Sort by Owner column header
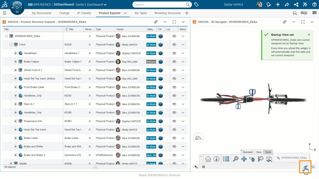This screenshot has width=319, height=179. point(120,29)
